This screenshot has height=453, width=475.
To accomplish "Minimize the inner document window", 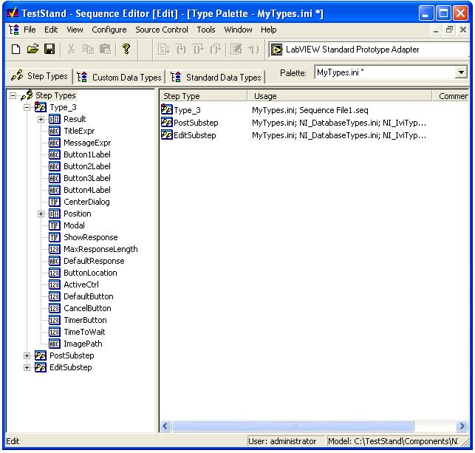I will point(436,30).
